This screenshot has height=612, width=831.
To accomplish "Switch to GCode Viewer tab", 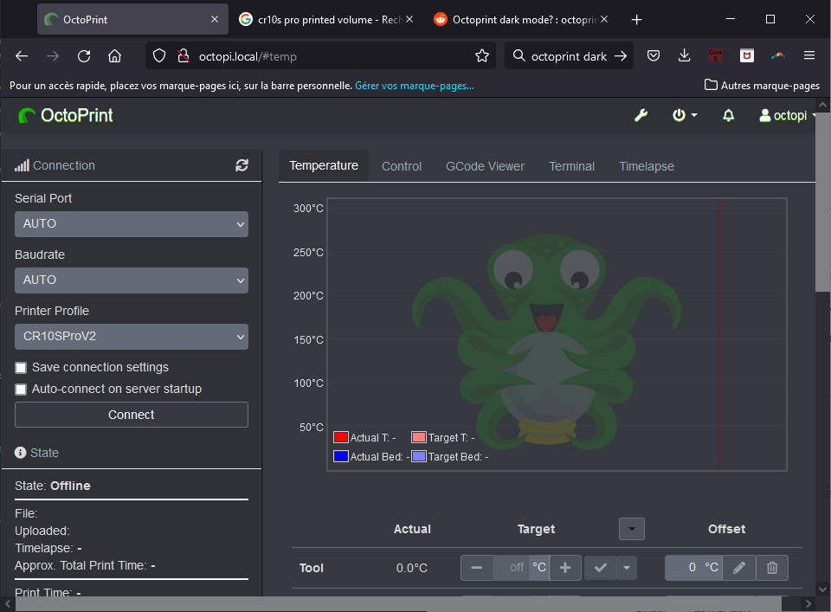I will coord(485,166).
